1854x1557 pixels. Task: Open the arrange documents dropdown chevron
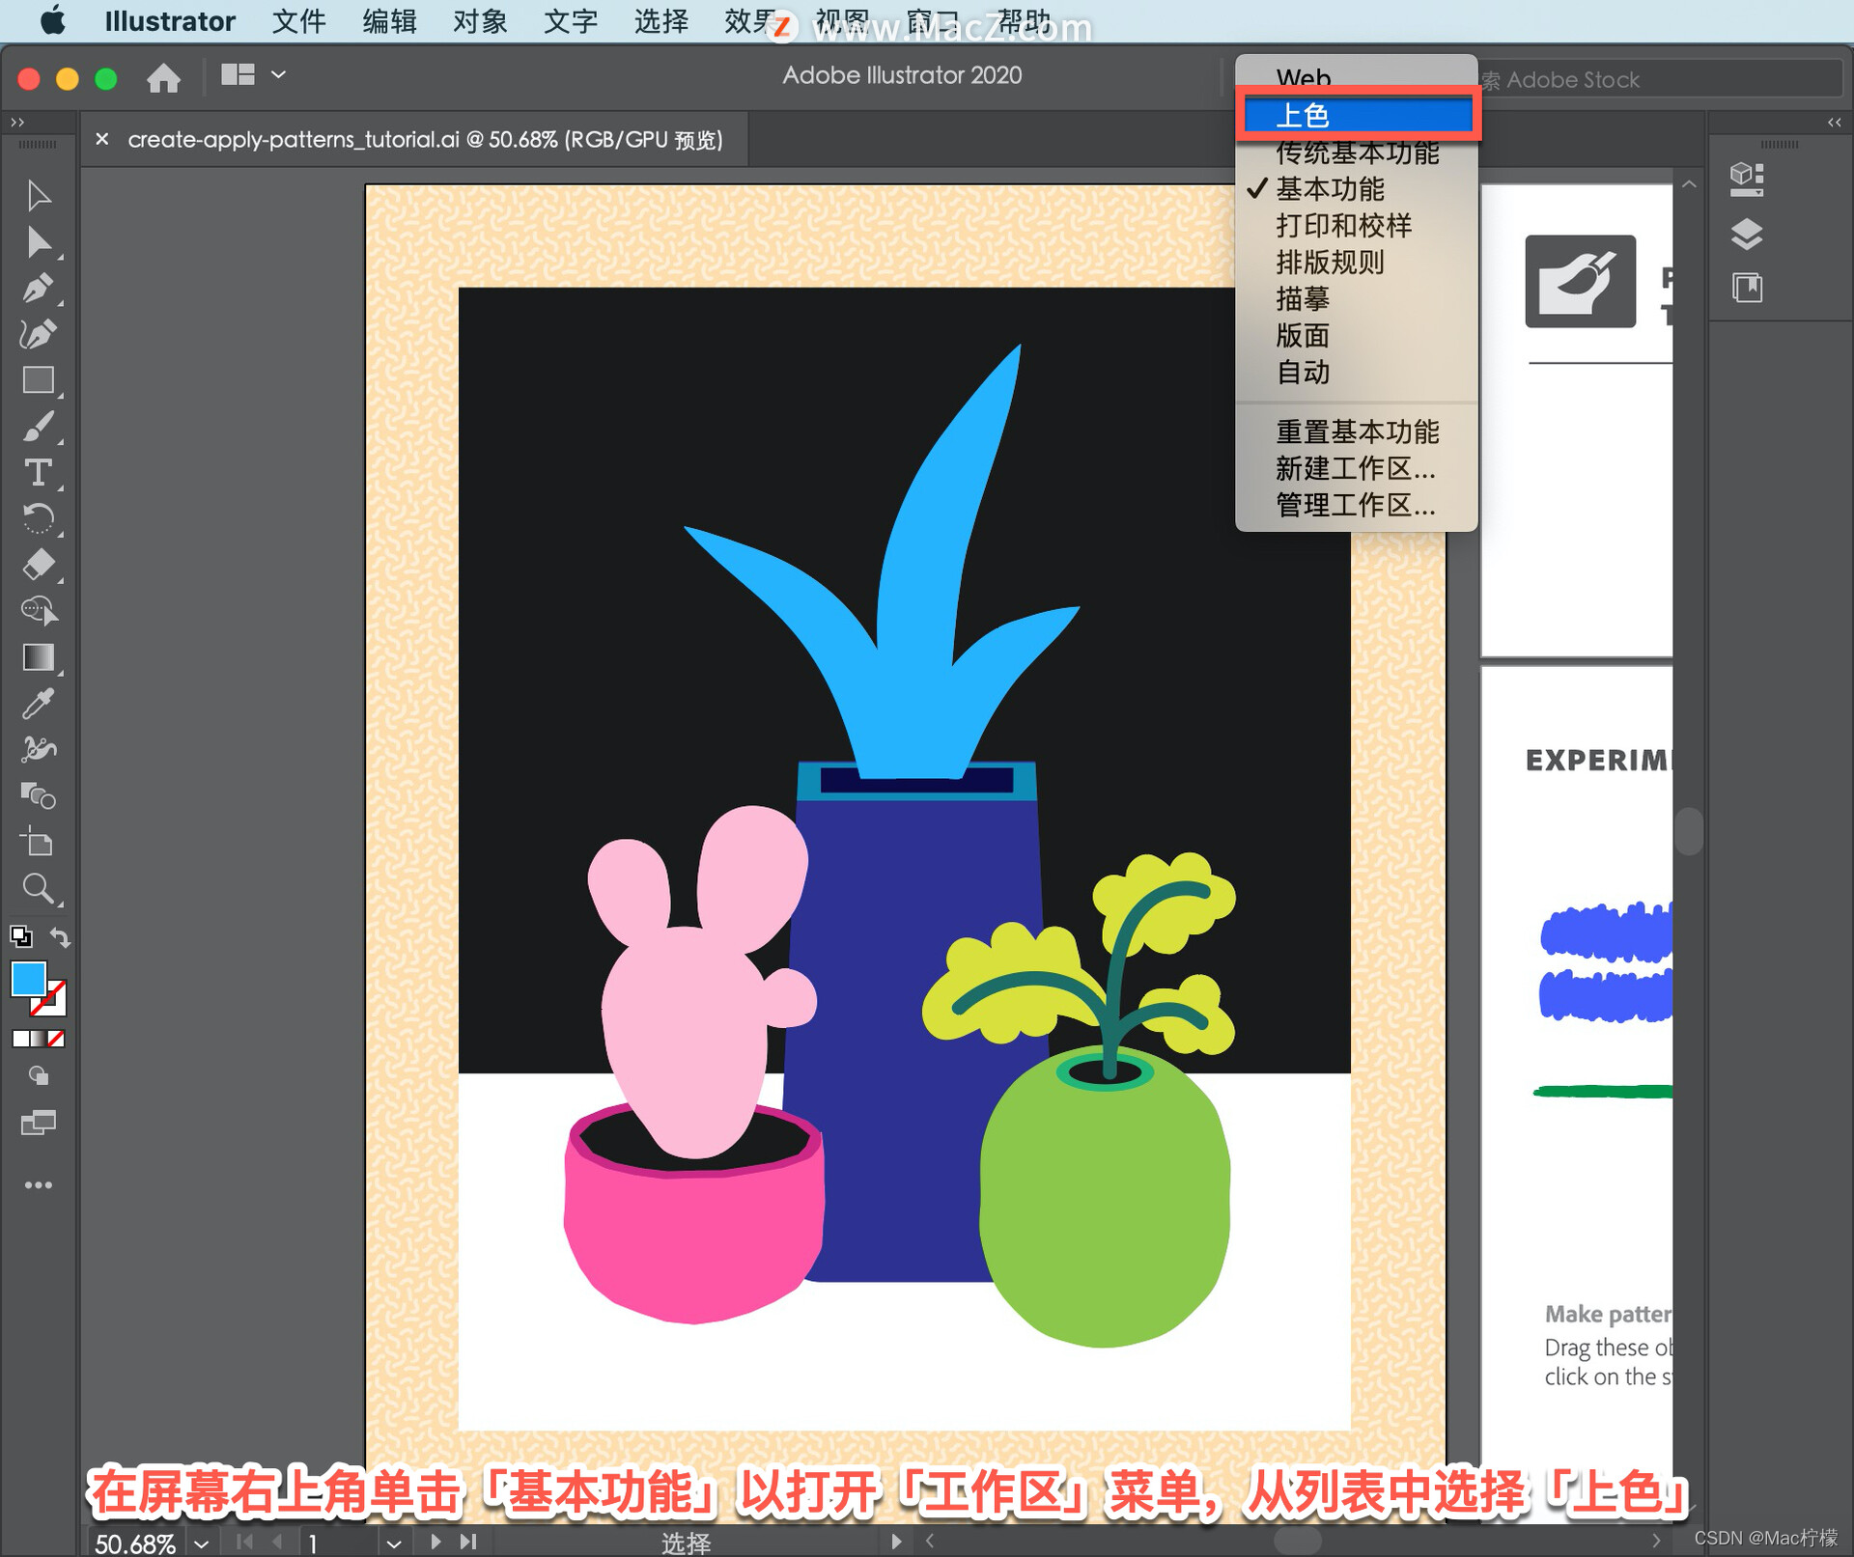point(278,74)
